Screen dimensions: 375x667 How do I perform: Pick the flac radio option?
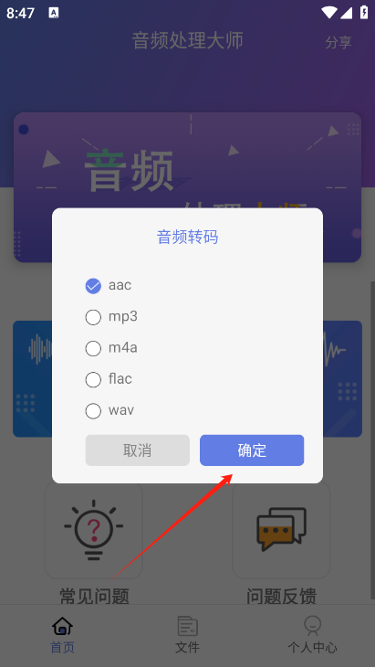(93, 379)
